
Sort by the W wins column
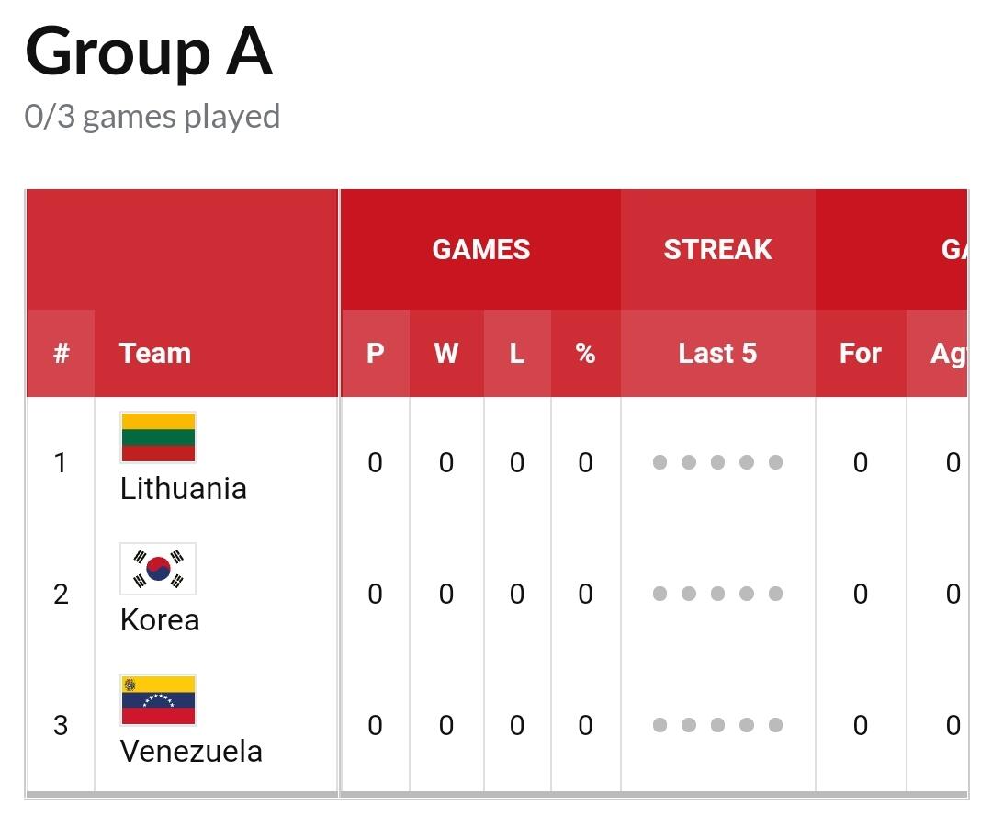(446, 353)
